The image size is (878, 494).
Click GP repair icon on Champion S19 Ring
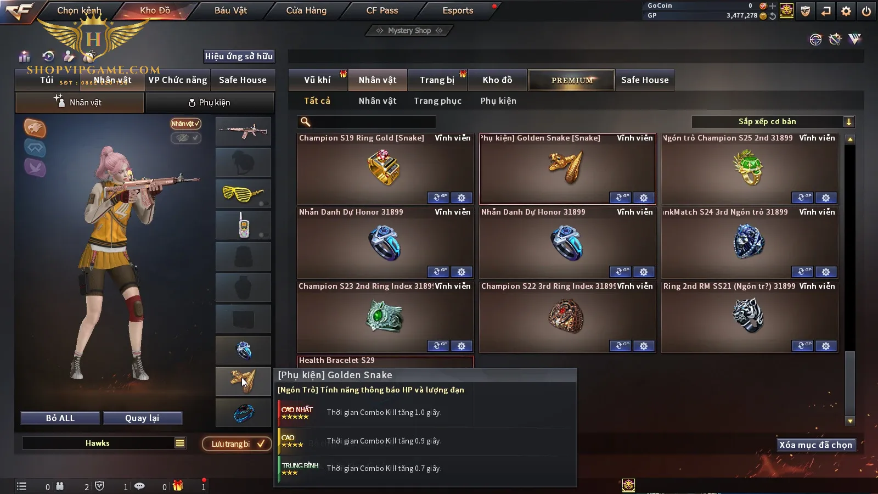click(438, 198)
